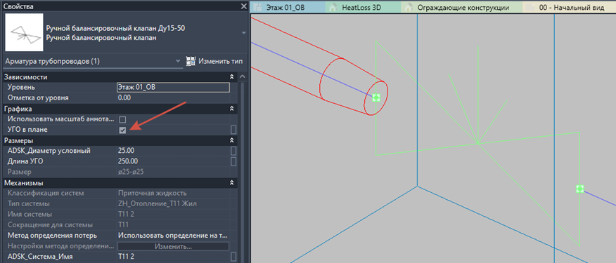
Task: Click the HeatLoss 3D tab house icon
Action: coord(333,8)
